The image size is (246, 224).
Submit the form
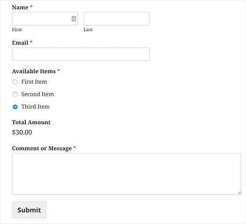tap(29, 210)
